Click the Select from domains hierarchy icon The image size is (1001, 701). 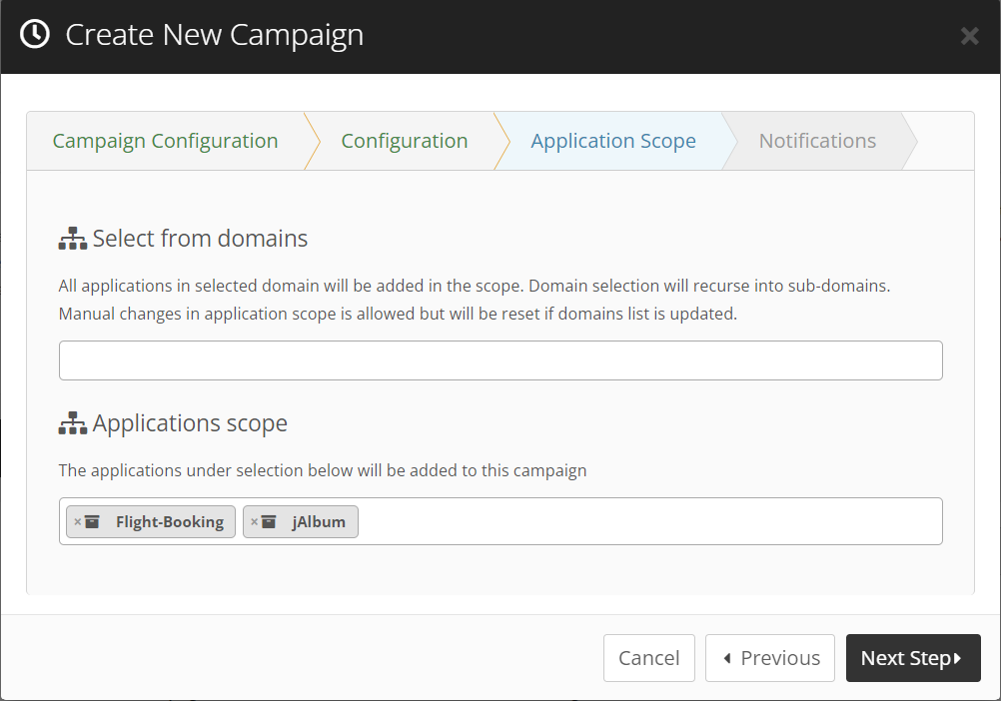[73, 239]
